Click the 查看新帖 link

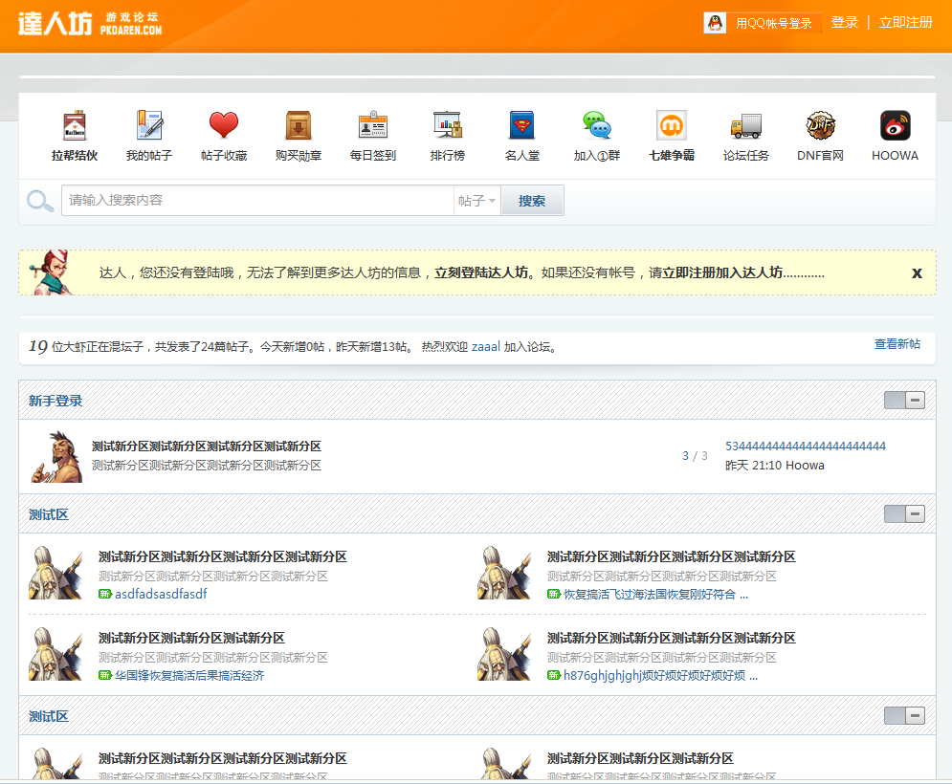897,344
